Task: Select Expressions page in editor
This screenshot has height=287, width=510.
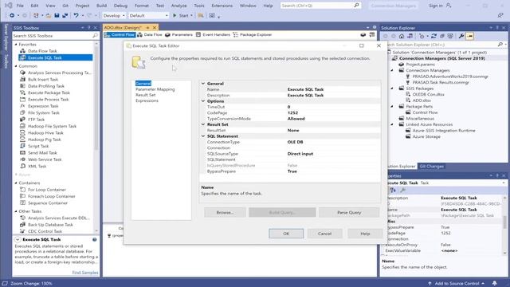Action: pos(147,101)
